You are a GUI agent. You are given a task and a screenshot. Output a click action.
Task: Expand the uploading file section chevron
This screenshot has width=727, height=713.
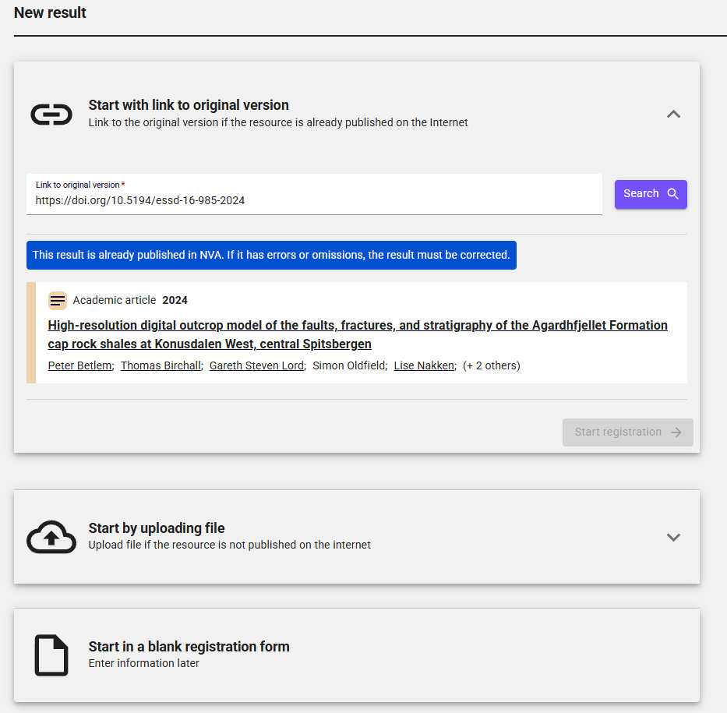click(673, 537)
